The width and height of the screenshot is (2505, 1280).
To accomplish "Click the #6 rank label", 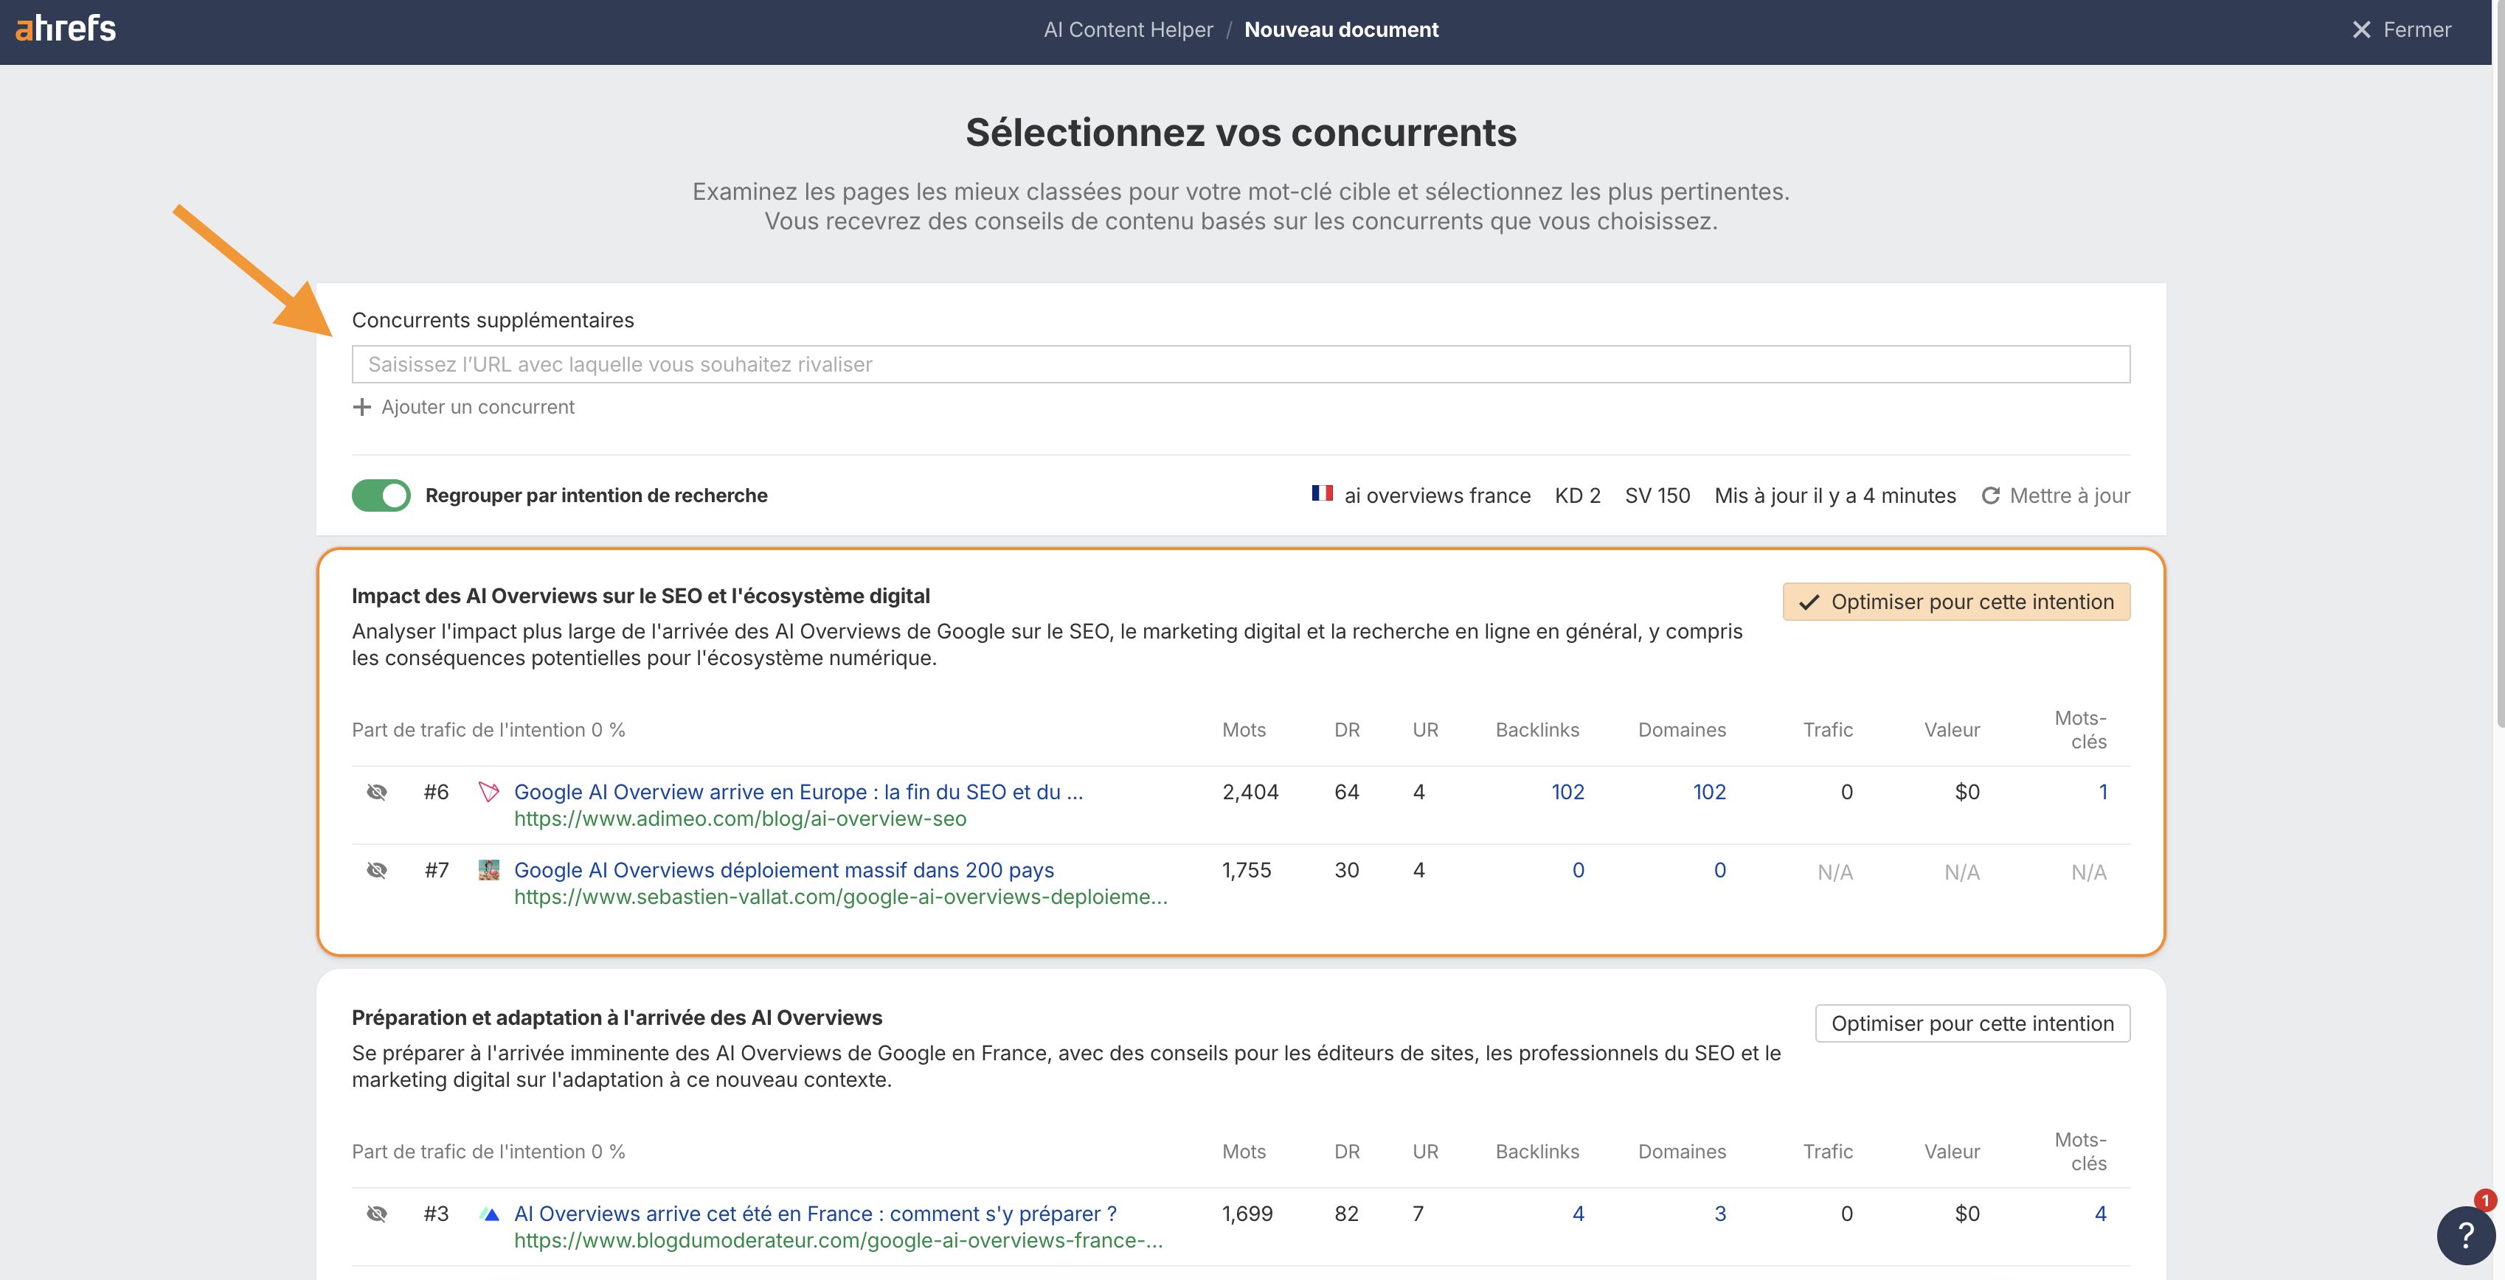I will coord(436,792).
